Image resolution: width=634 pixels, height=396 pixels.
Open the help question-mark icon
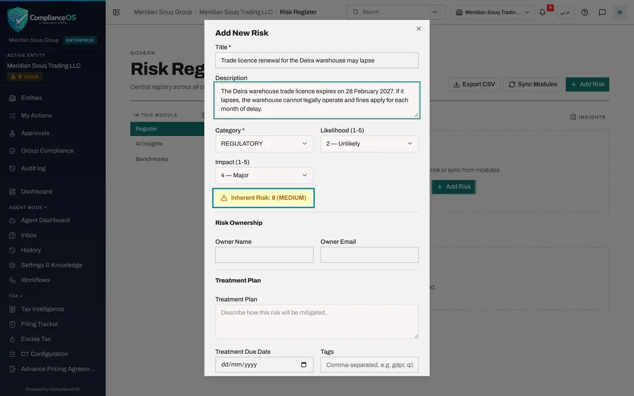coord(584,12)
